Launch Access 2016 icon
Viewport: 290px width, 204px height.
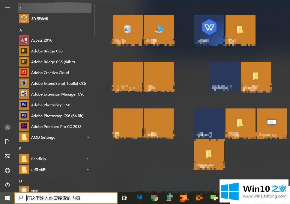point(24,40)
